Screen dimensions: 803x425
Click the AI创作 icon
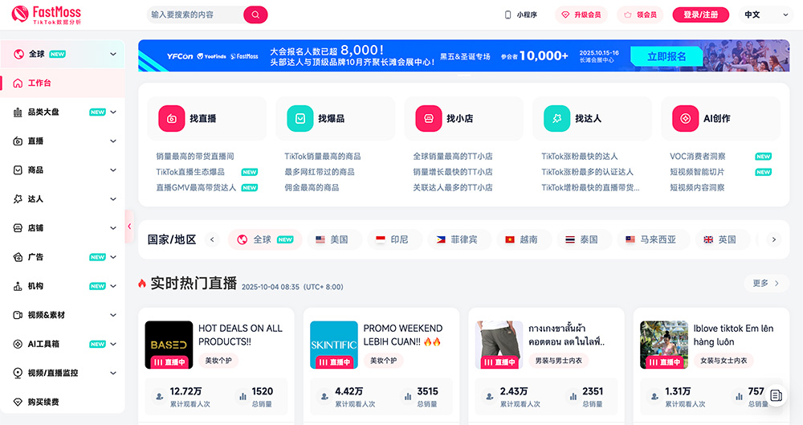coord(685,118)
